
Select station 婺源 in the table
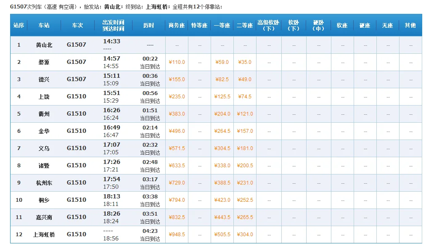pyautogui.click(x=44, y=62)
